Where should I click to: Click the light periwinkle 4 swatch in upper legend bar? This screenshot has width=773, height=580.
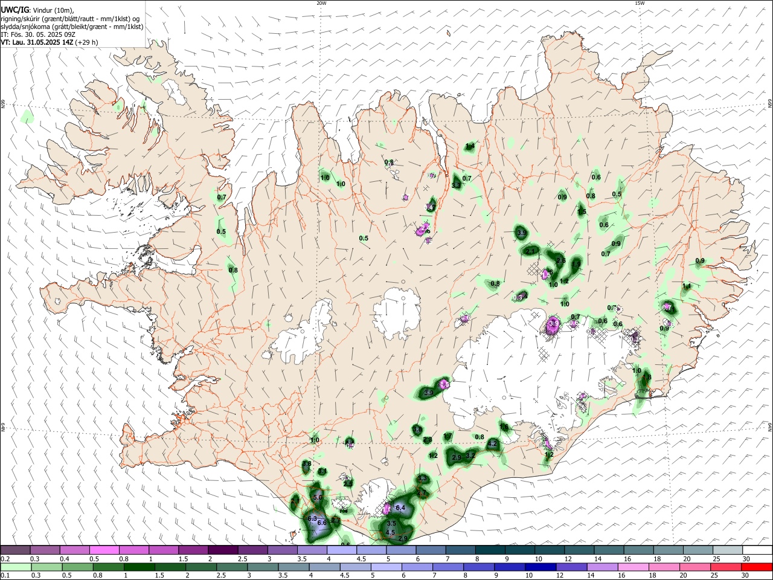(x=342, y=550)
